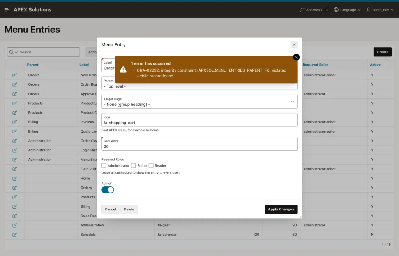Edit the Administration Login History row
Screen dimensions: 399x256
(14, 150)
